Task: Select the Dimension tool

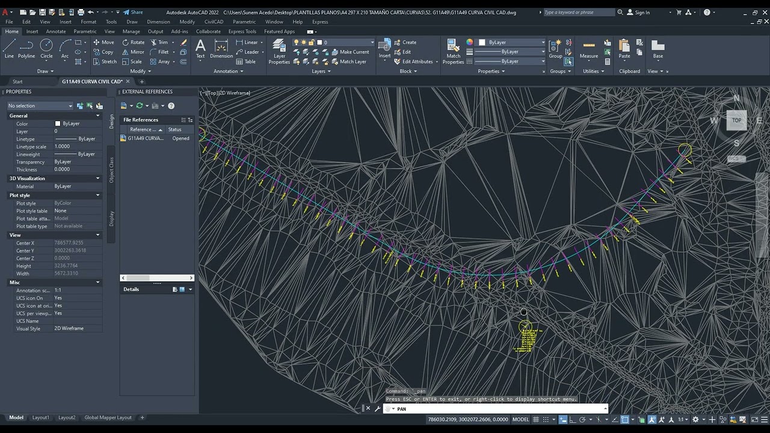Action: pyautogui.click(x=221, y=49)
